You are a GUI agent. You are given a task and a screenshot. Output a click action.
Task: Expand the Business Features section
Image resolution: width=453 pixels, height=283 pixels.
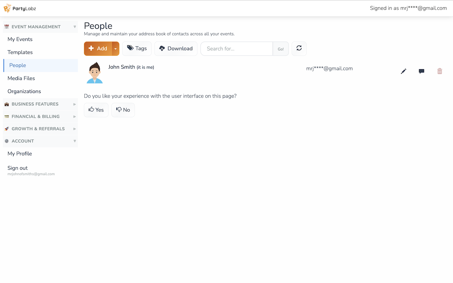(x=40, y=104)
